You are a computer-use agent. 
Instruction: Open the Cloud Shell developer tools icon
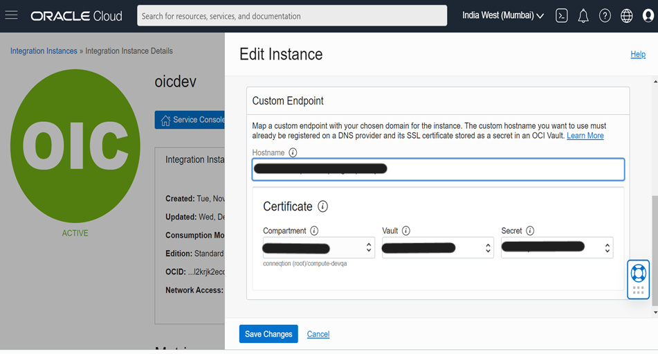(x=562, y=16)
